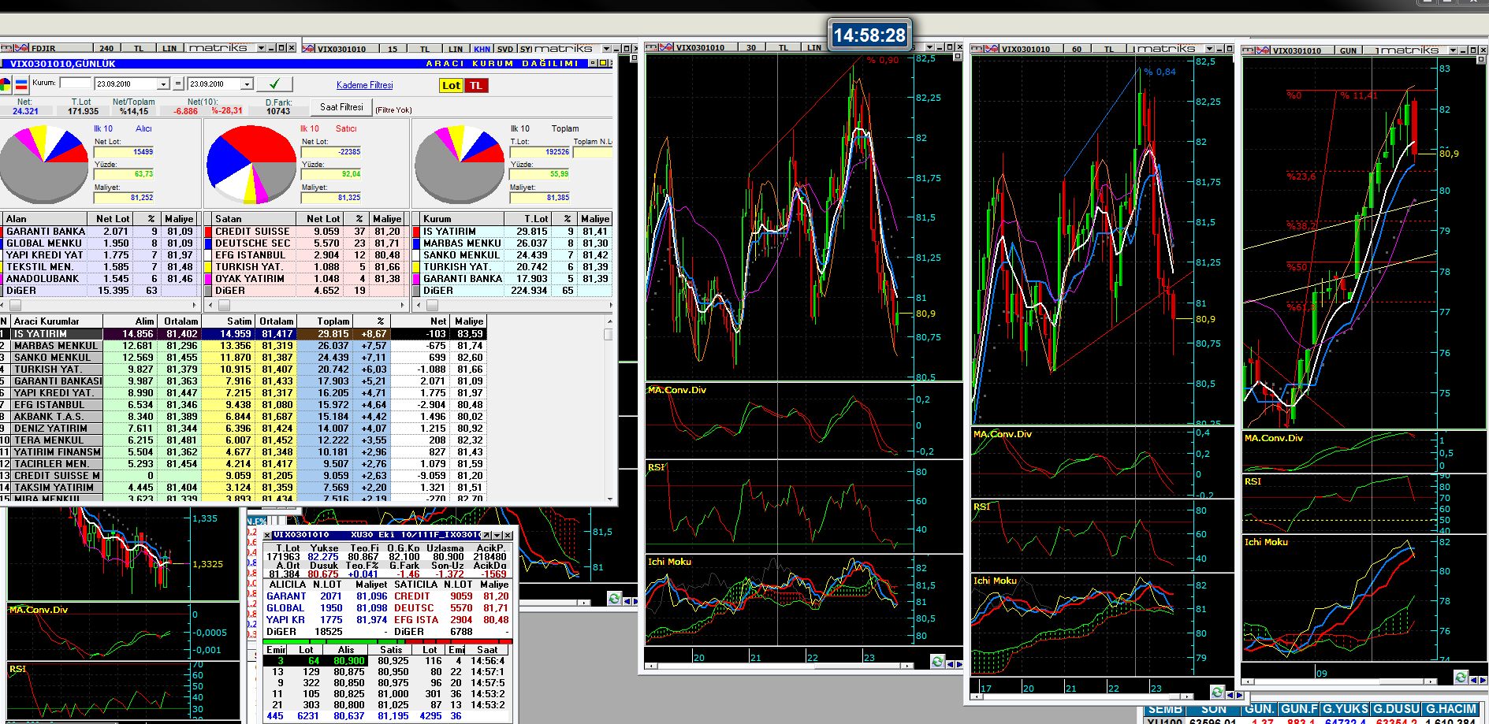Toggle Lot display mode
The image size is (1489, 724).
pos(451,85)
